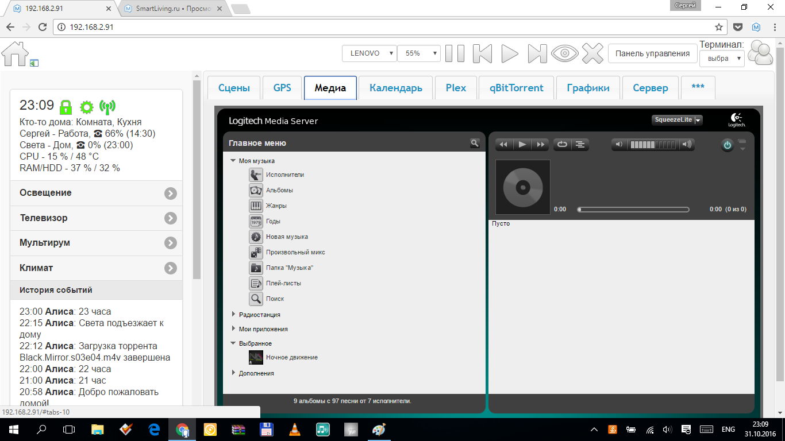Screen dimensions: 785x441
Task: Click the X cross icon in top toolbar
Action: tap(592, 53)
